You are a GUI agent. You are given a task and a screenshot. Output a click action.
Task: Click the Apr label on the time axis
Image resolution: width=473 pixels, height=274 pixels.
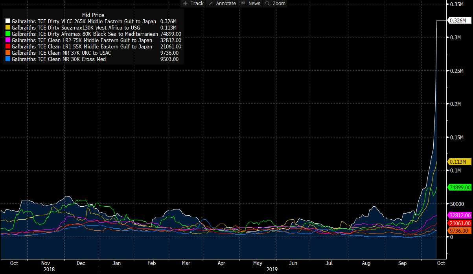(x=221, y=263)
